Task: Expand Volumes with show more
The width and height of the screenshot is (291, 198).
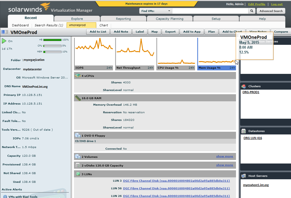Action: (x=224, y=156)
